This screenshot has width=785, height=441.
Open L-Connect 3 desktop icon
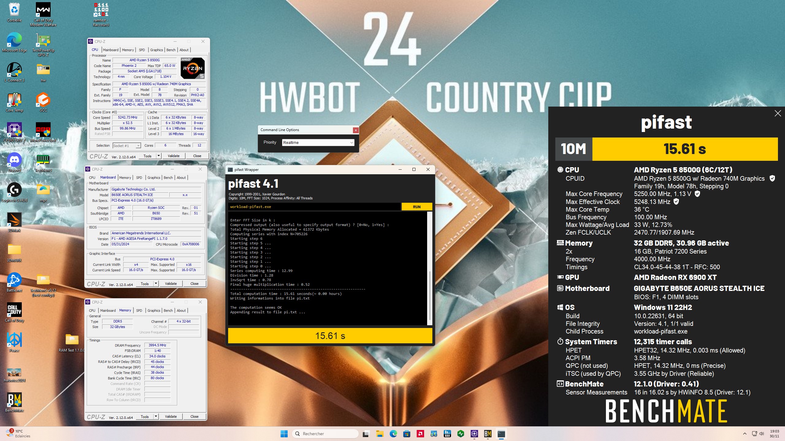[14, 72]
